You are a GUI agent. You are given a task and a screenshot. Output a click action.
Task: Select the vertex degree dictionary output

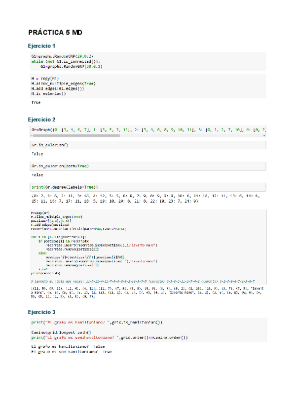coord(148,199)
